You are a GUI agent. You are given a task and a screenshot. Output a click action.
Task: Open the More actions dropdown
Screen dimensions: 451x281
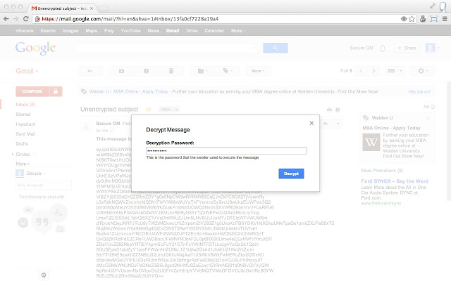[258, 71]
